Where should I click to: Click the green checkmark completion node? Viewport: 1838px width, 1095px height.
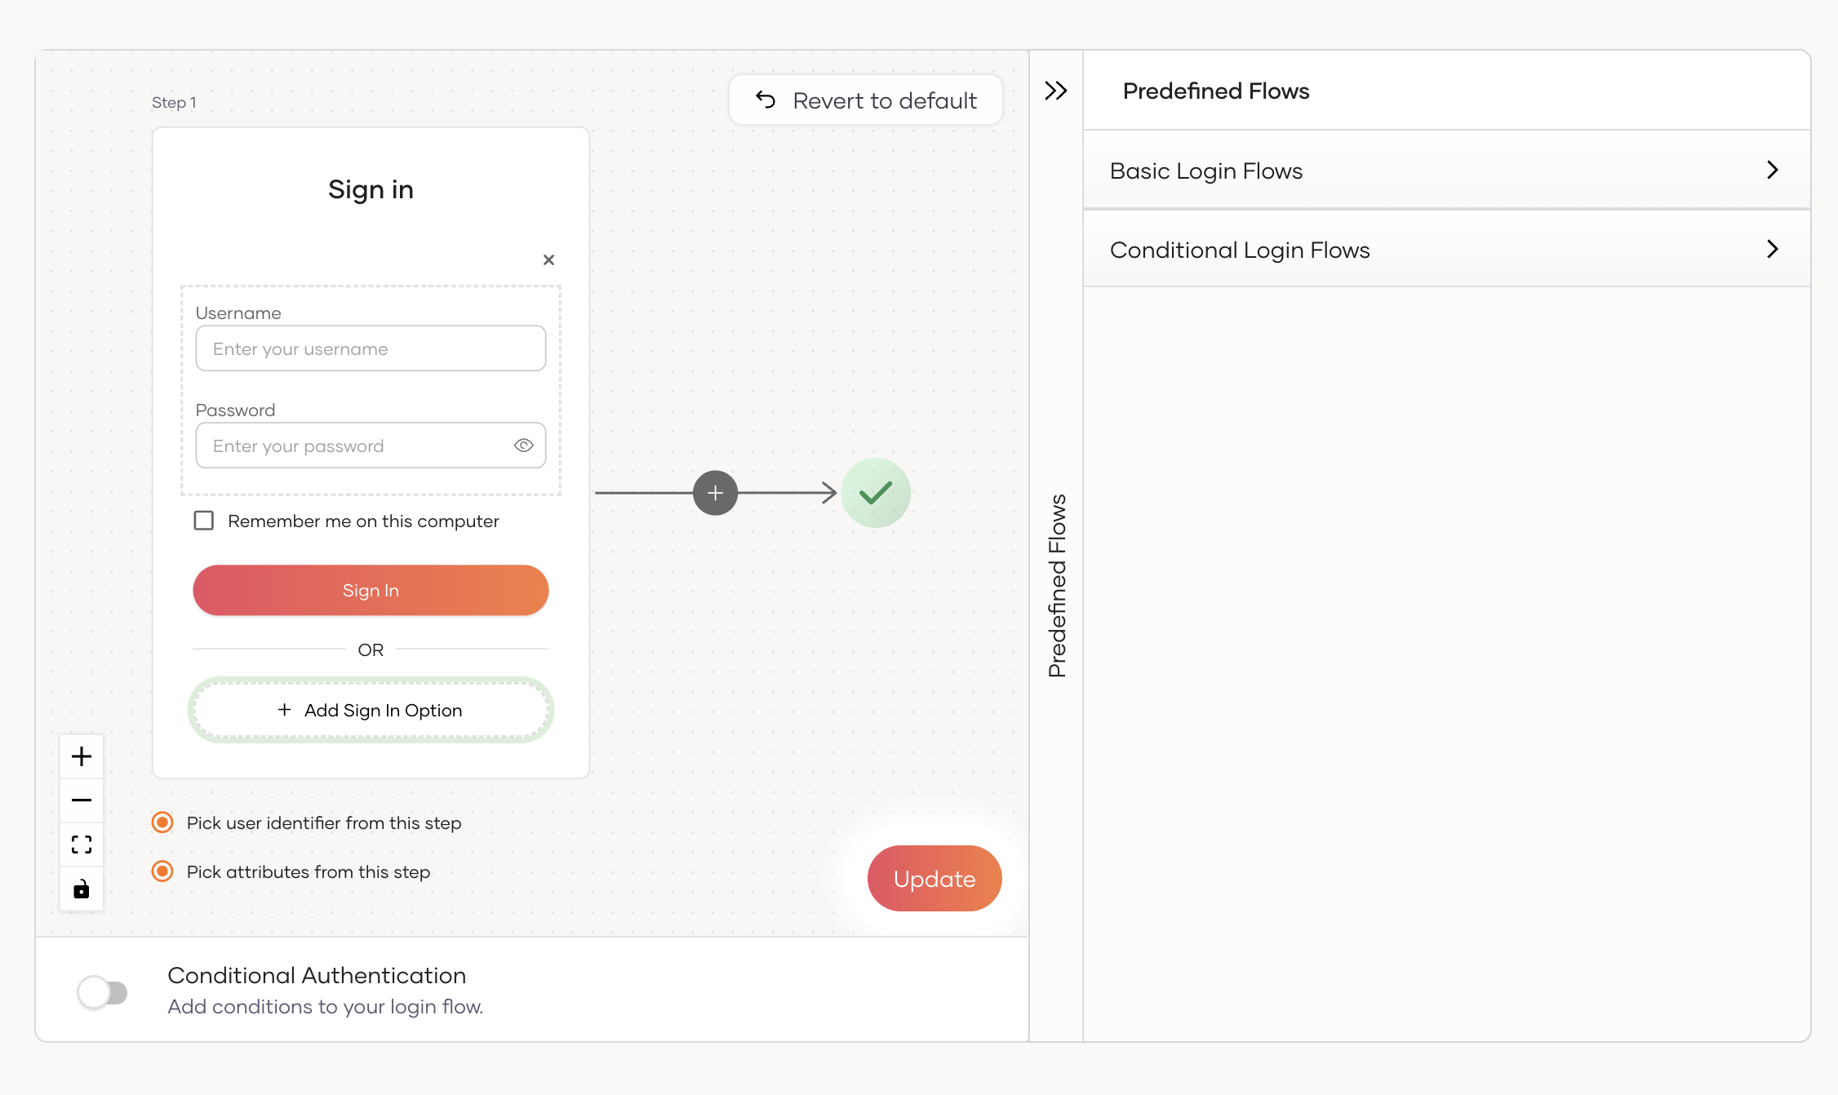[876, 493]
